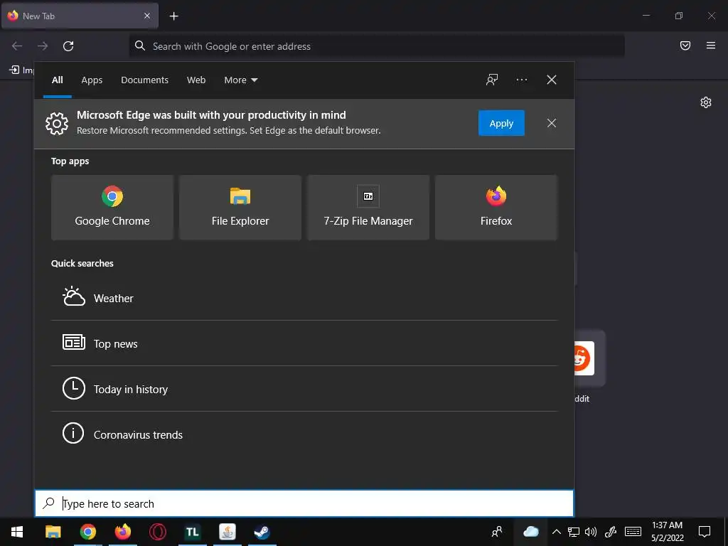Open the clock and date flyout

(667, 532)
